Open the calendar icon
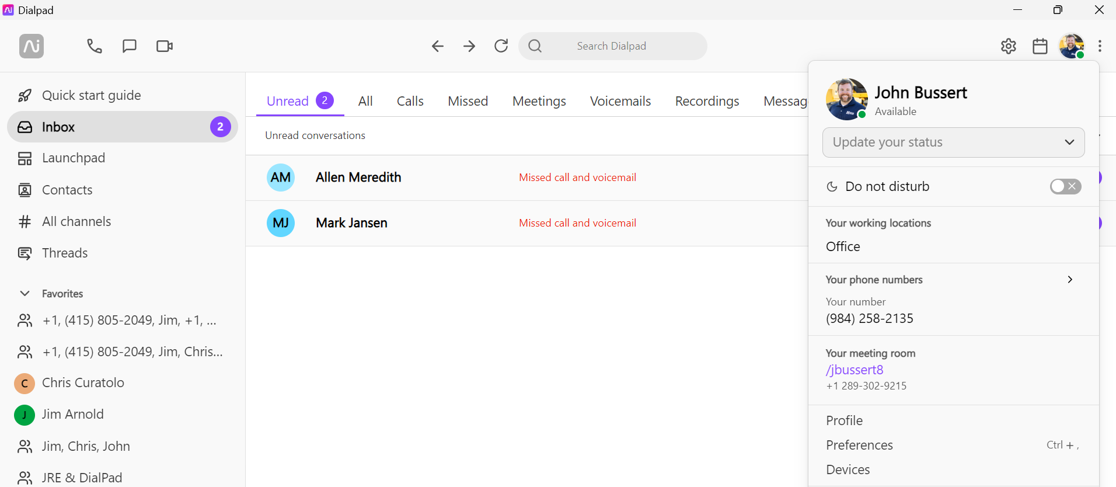The width and height of the screenshot is (1116, 487). pos(1040,46)
